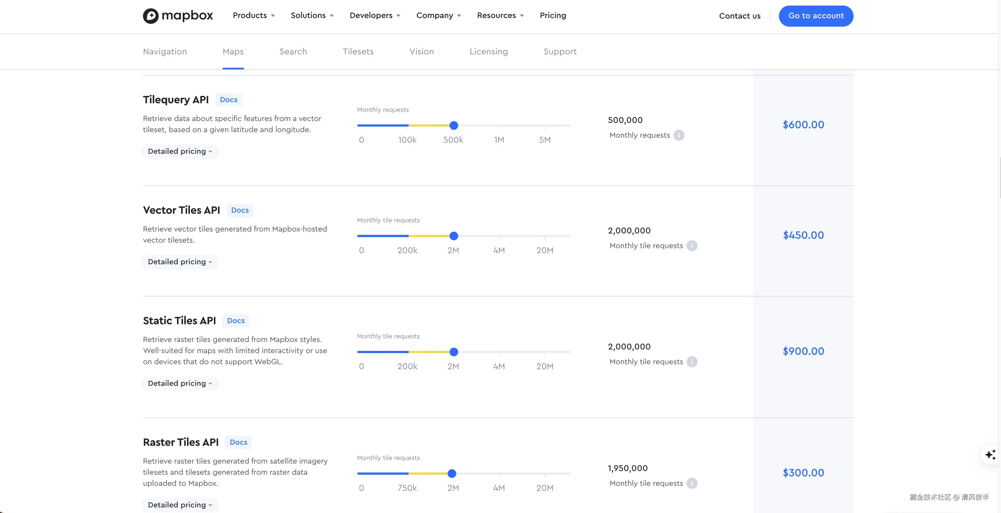1001x513 pixels.
Task: Click the Go to account button
Action: click(x=816, y=16)
